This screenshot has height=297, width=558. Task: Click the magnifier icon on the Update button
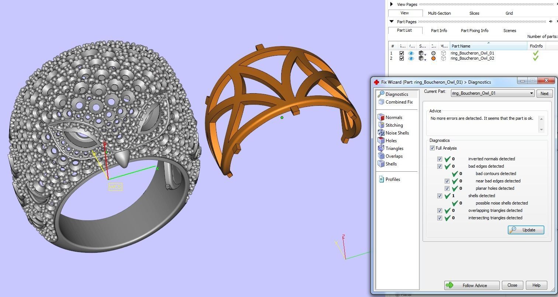pyautogui.click(x=513, y=230)
